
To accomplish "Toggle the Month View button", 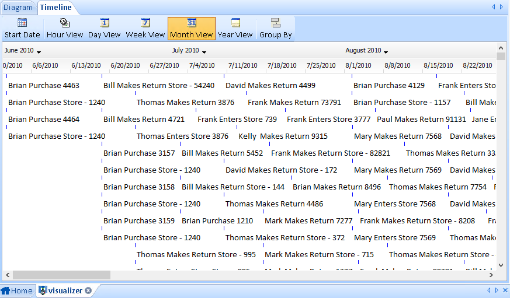I will (x=192, y=23).
